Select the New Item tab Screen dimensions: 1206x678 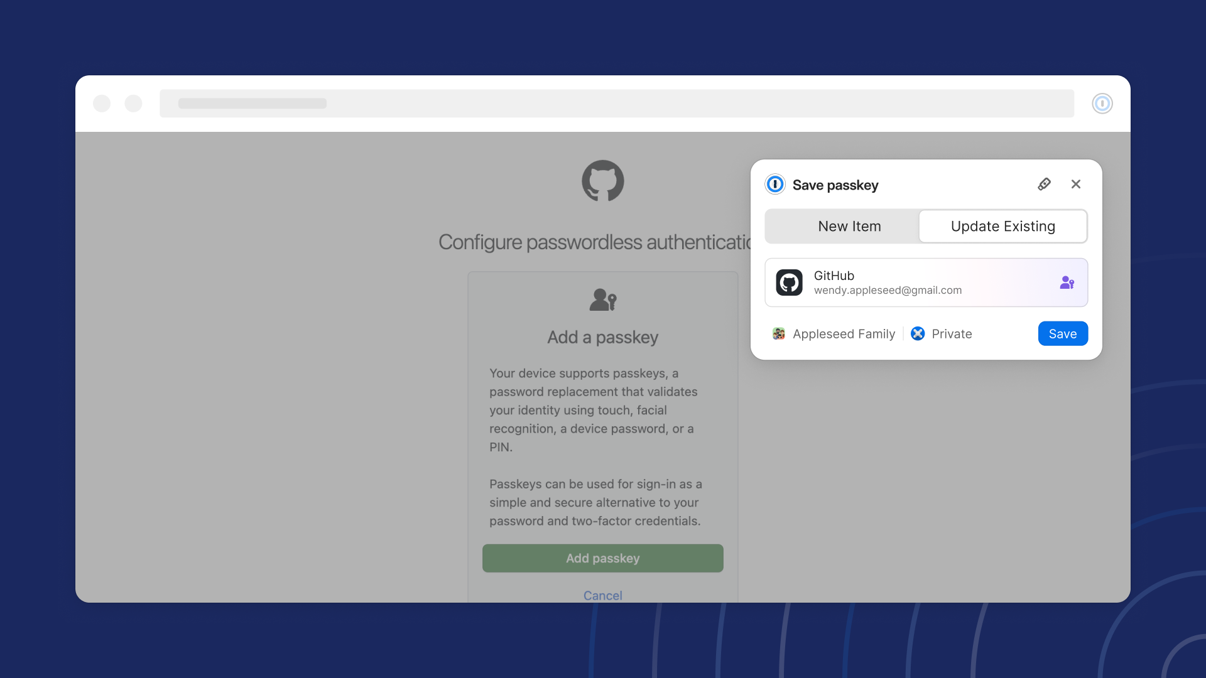point(849,226)
